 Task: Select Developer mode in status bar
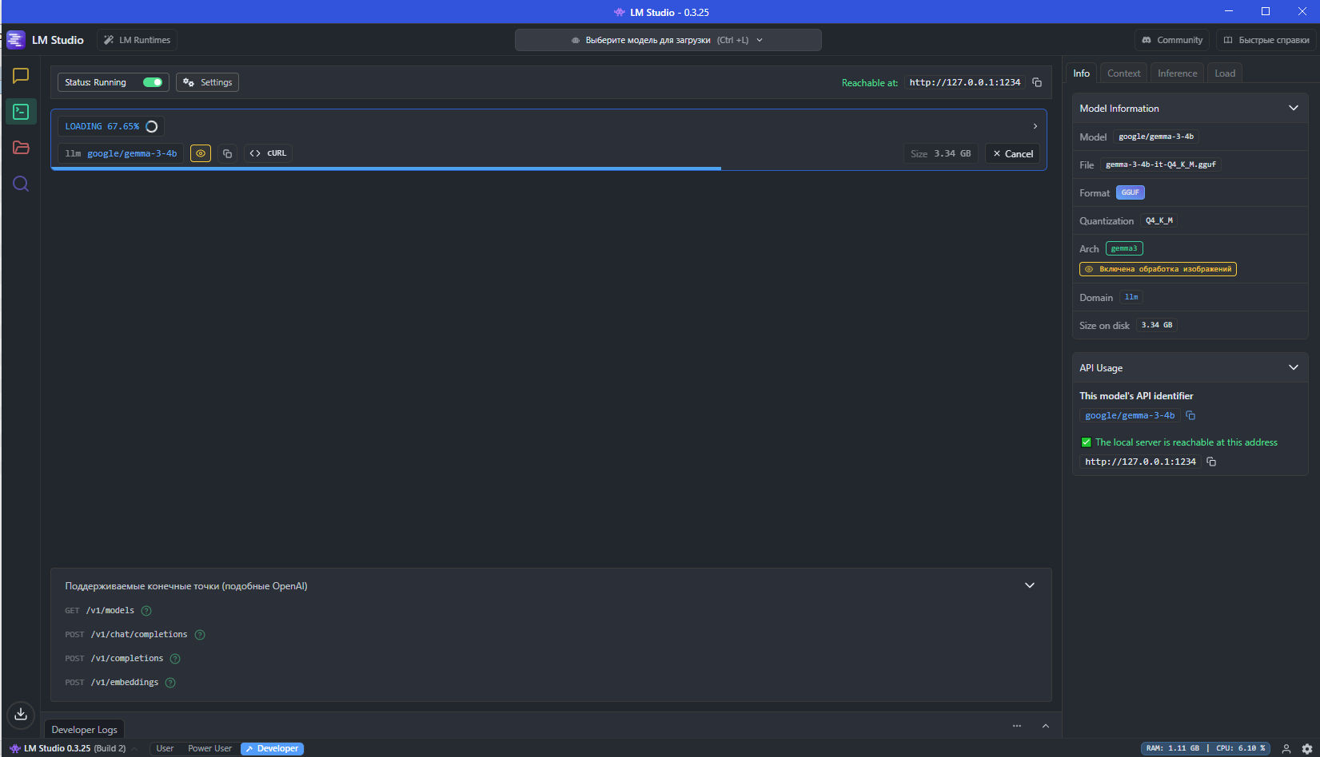pos(272,749)
